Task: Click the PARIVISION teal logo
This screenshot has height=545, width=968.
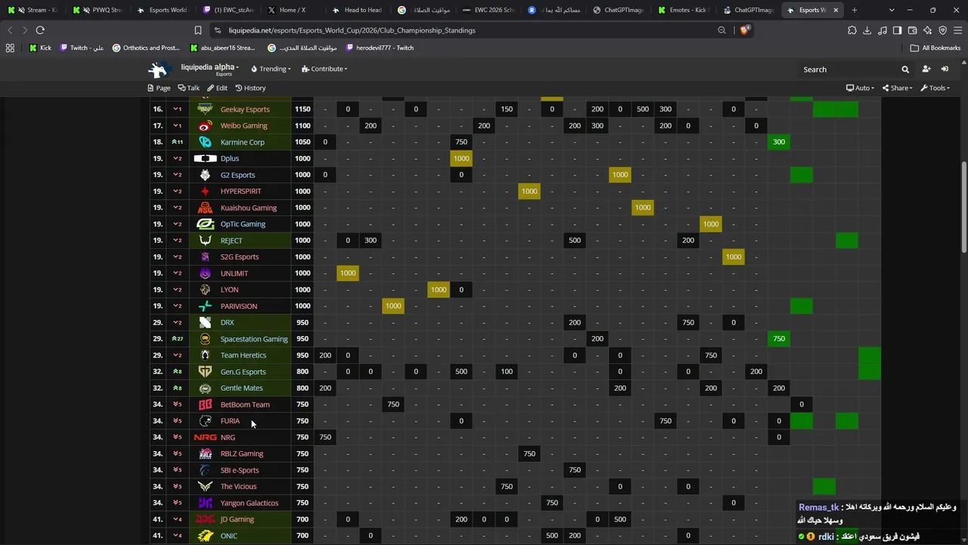Action: (205, 306)
